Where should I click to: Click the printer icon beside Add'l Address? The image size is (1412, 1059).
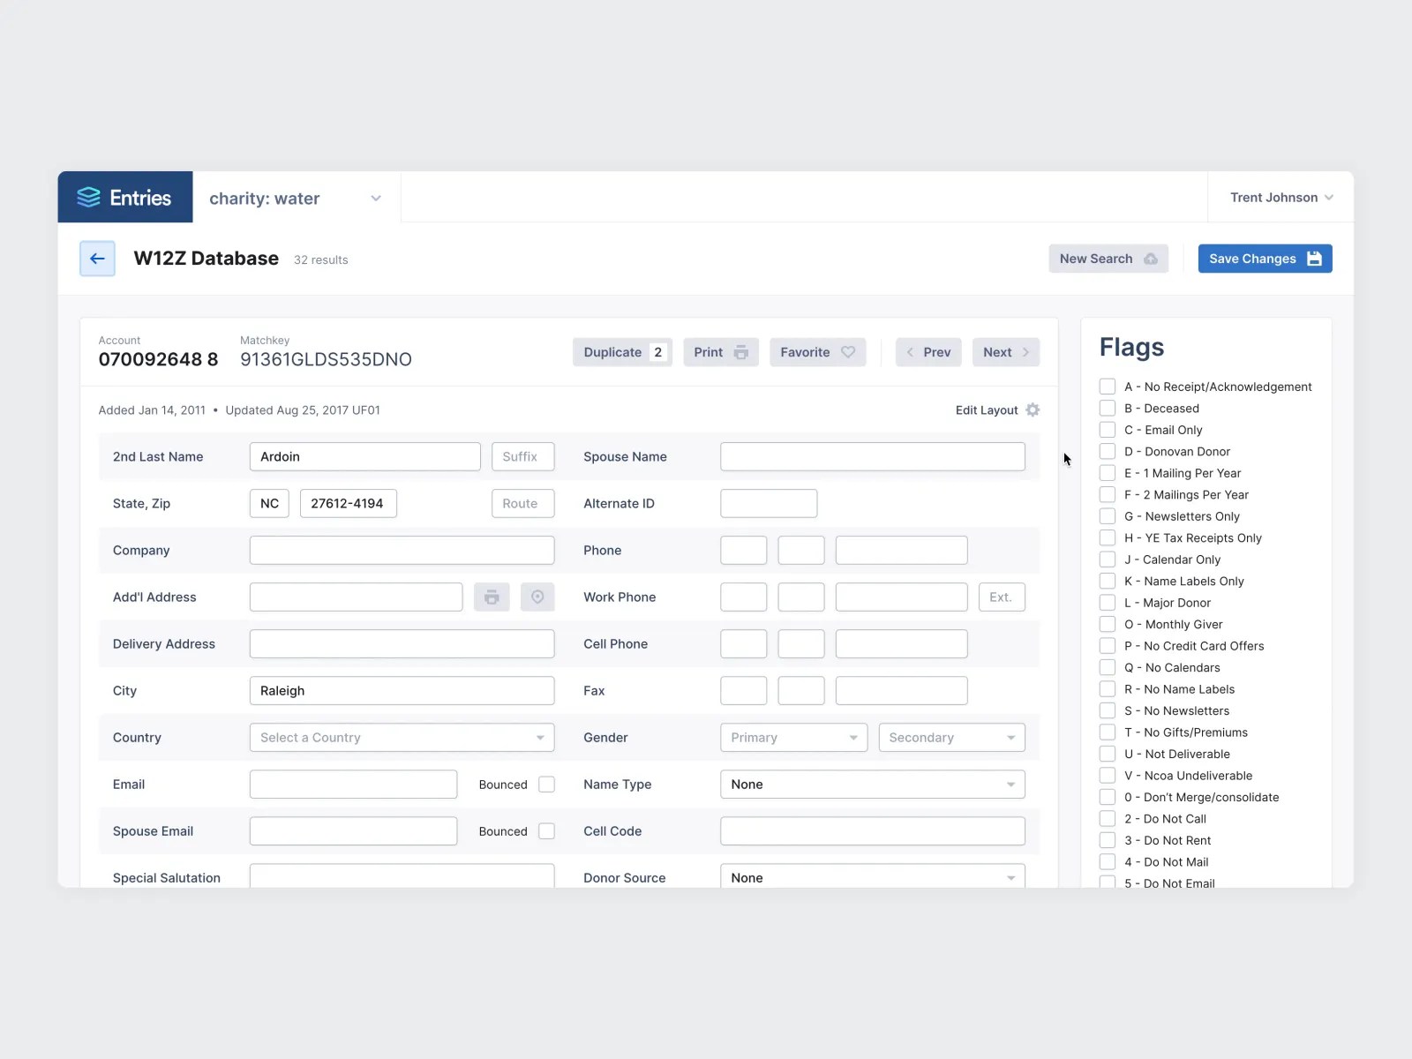pyautogui.click(x=492, y=597)
